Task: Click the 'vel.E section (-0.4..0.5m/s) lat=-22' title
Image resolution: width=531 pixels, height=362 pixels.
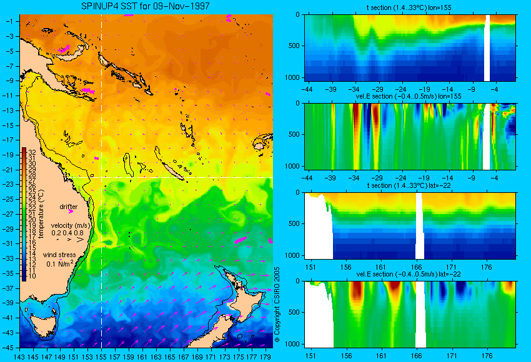Action: (409, 275)
